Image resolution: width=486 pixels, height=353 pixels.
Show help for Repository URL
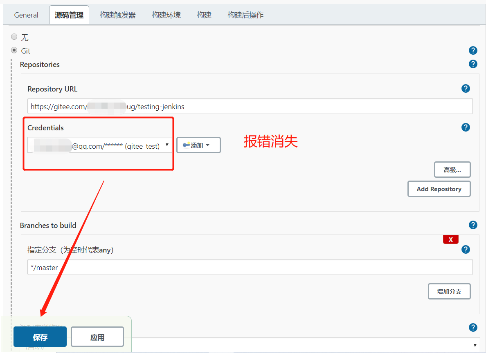pos(466,89)
